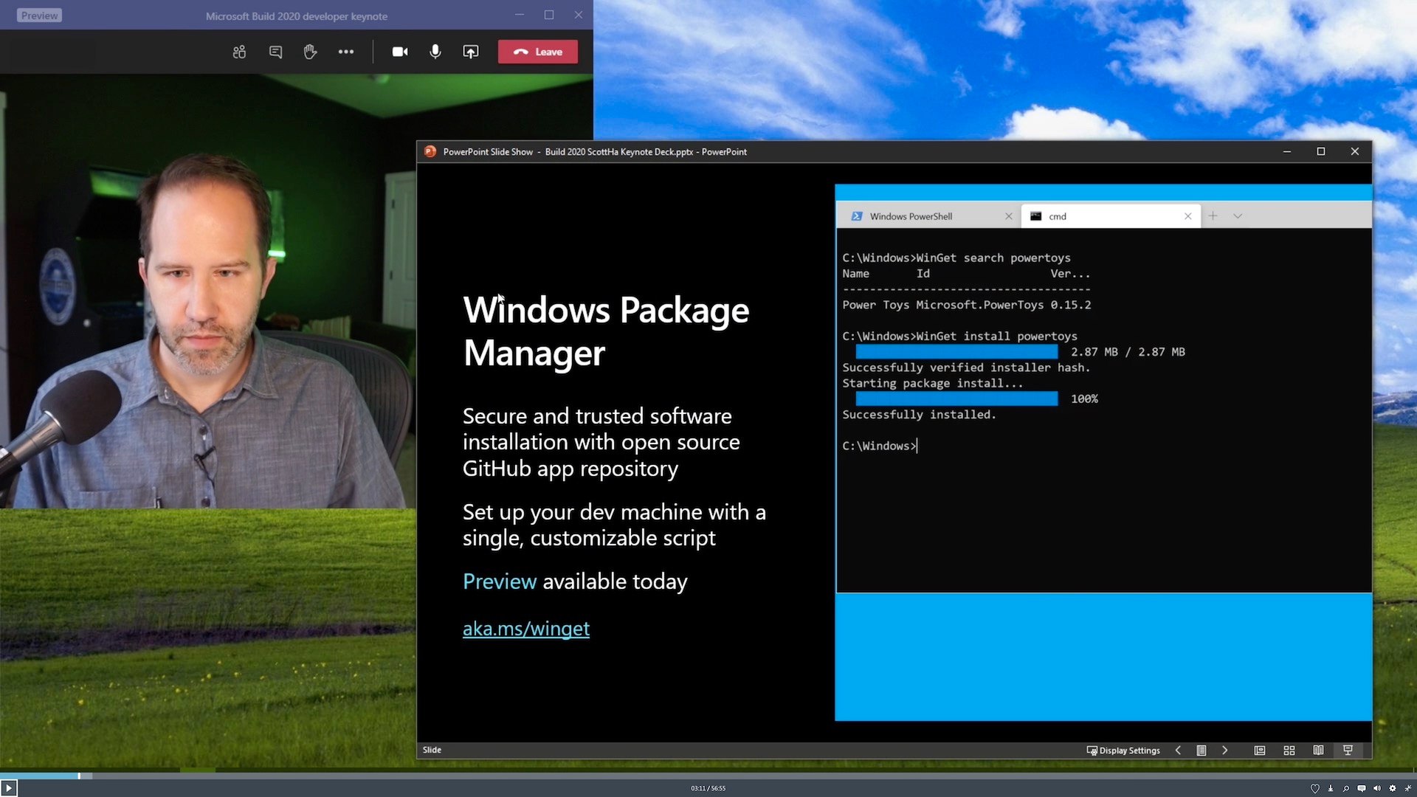The image size is (1417, 797).
Task: Click the Preview badge in Teams title bar
Action: [x=39, y=15]
